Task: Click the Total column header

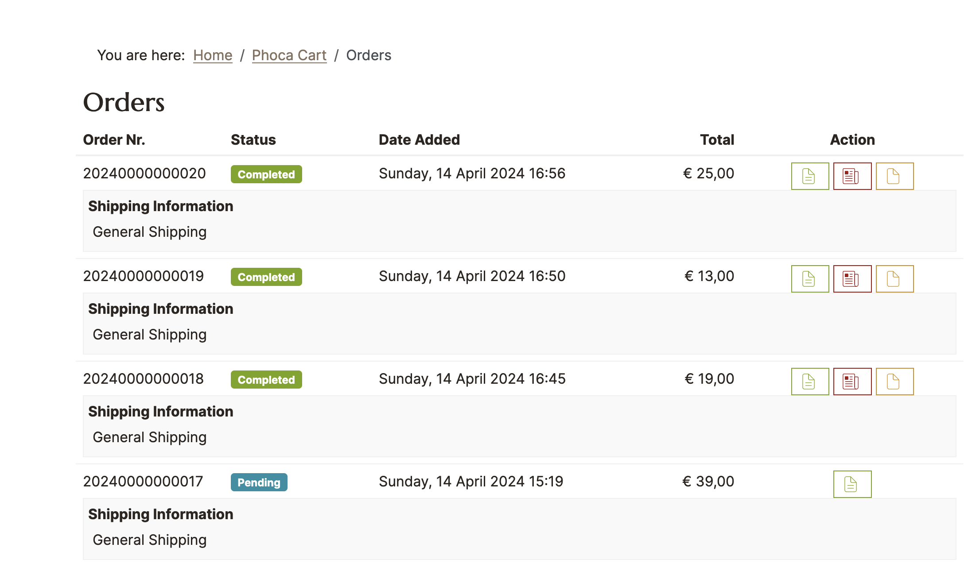Action: click(x=717, y=140)
